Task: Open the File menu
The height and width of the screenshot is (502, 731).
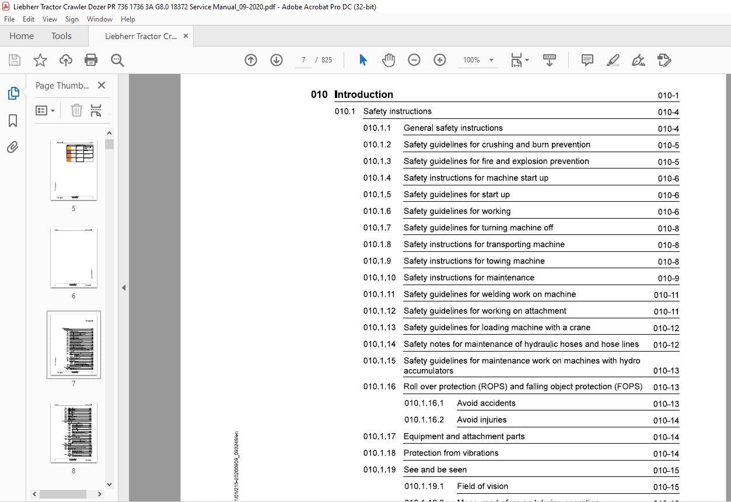Action: pos(9,19)
